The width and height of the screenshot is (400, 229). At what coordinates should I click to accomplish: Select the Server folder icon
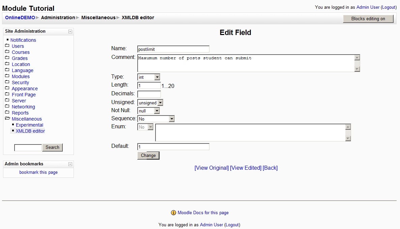[8, 101]
